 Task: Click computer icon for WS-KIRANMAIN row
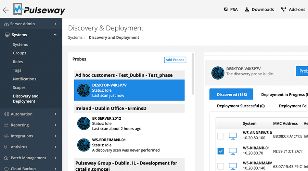pyautogui.click(x=233, y=166)
